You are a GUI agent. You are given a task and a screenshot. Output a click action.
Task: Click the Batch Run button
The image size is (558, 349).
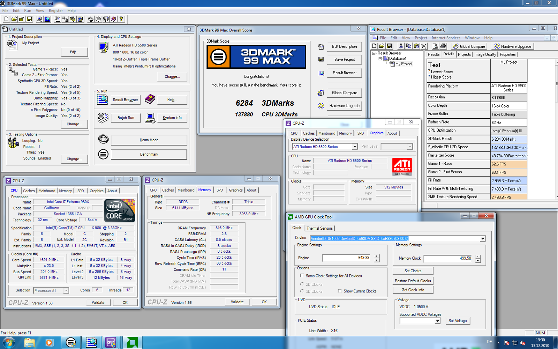click(126, 118)
